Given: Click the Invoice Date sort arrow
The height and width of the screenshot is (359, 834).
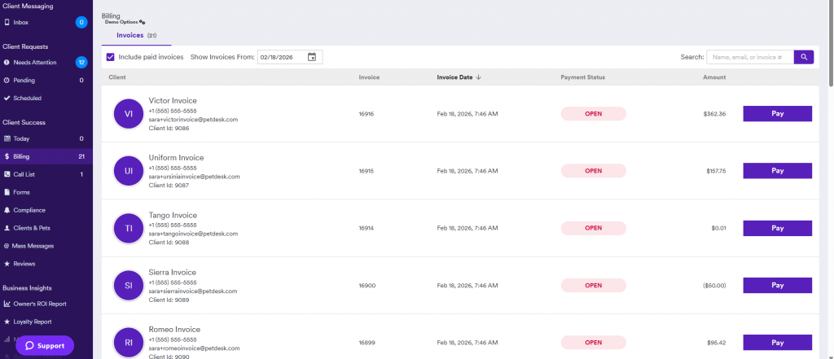Looking at the screenshot, I should coord(478,77).
